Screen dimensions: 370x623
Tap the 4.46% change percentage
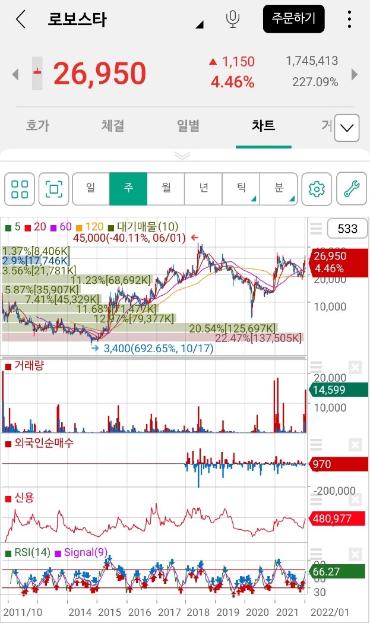pyautogui.click(x=232, y=82)
